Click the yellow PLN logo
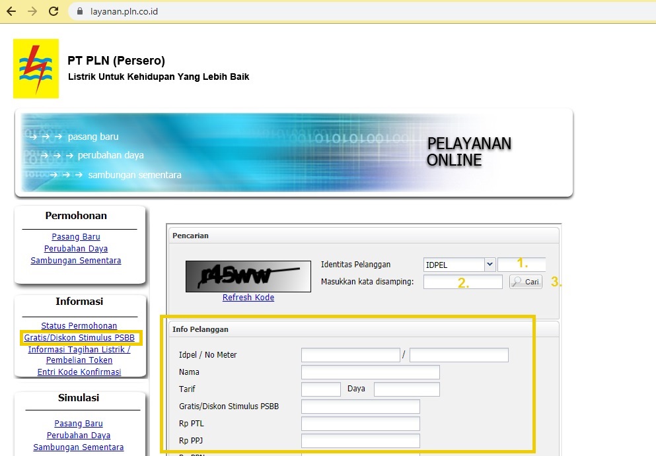 (x=36, y=68)
